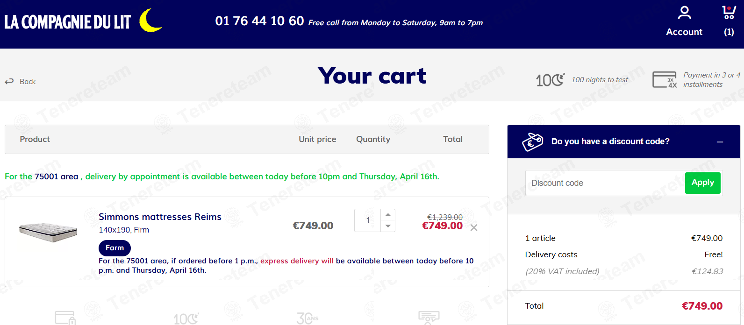Click the 75001 area link
Screen dimensions: 744x325
(x=56, y=177)
